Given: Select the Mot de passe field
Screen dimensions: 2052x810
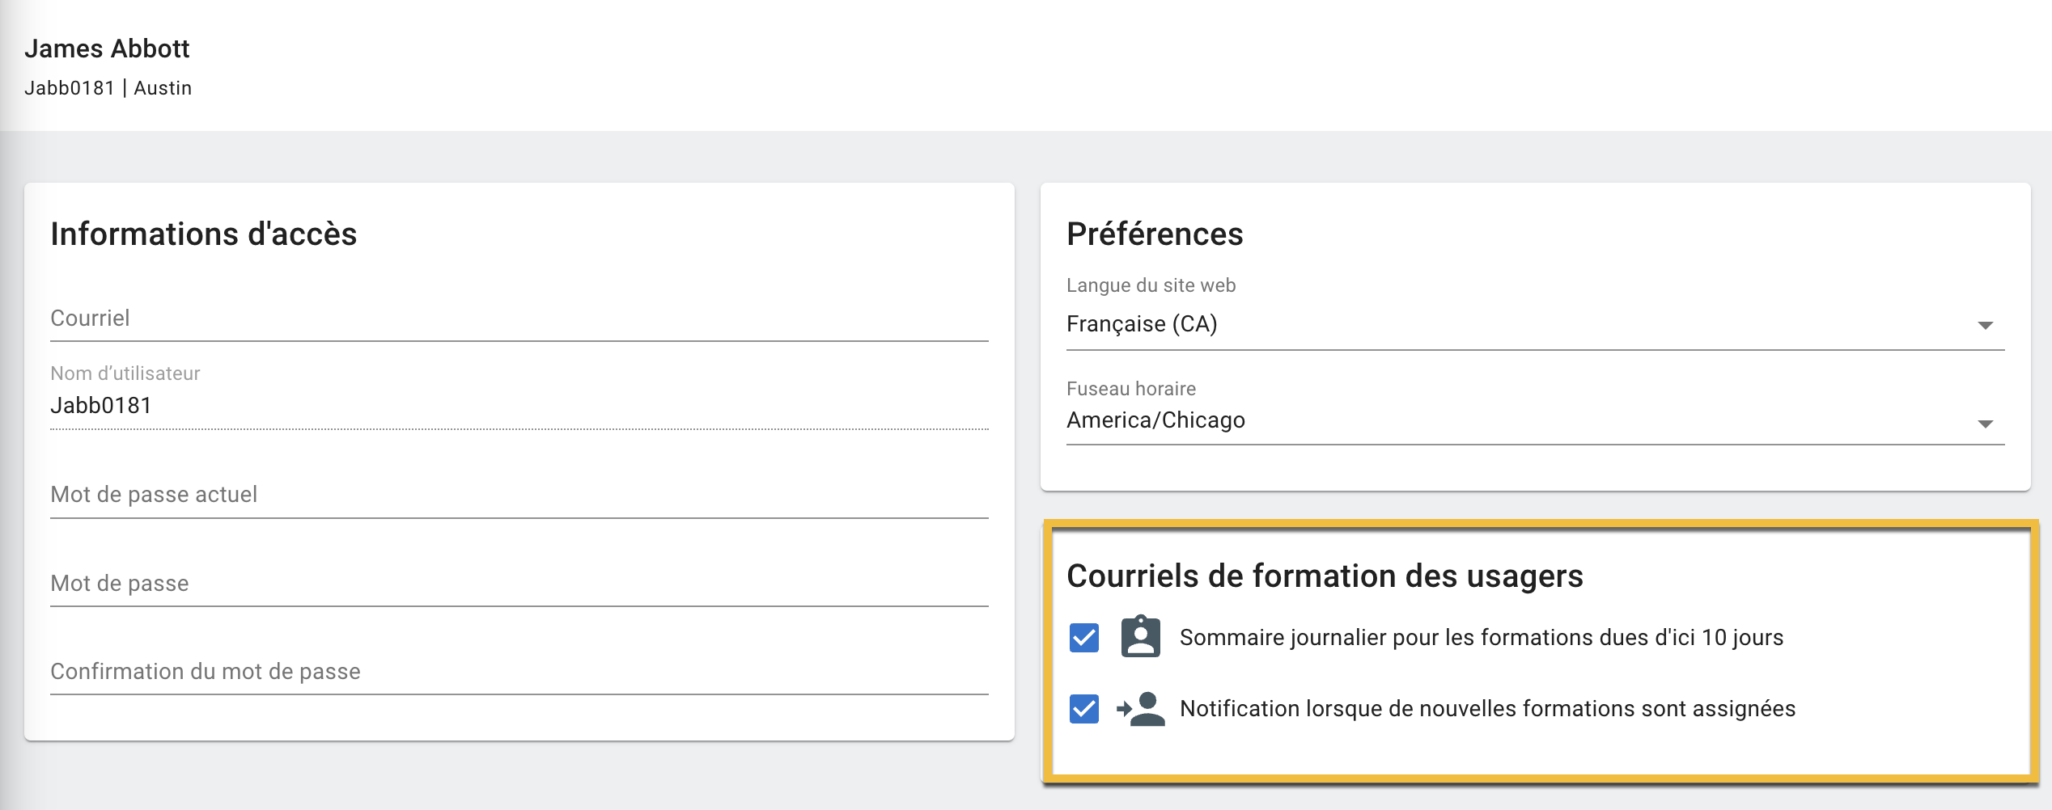Looking at the screenshot, I should point(518,584).
